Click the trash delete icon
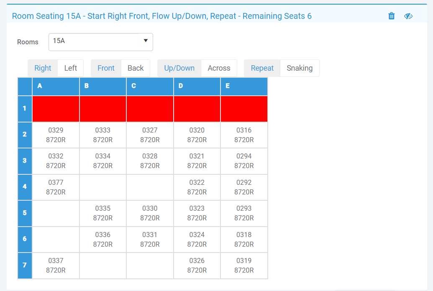The width and height of the screenshot is (433, 291). (391, 16)
